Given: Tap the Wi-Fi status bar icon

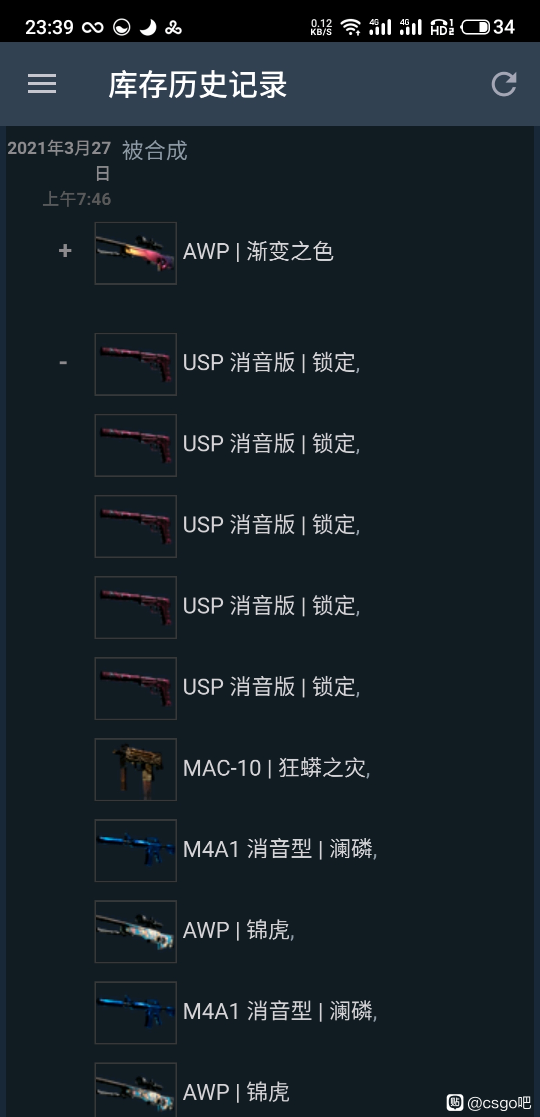Looking at the screenshot, I should point(351,27).
